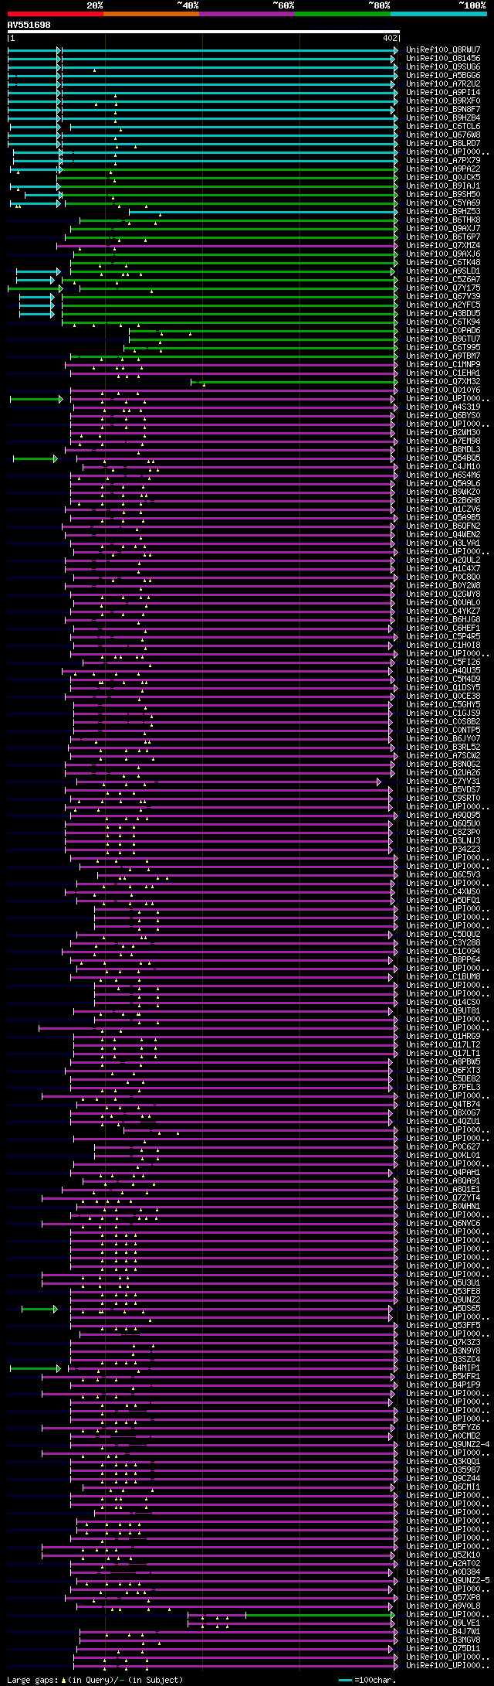Select the UniRef100_Q0JCK5 label
Viewport: 494px width, 1686px height.
point(443,178)
